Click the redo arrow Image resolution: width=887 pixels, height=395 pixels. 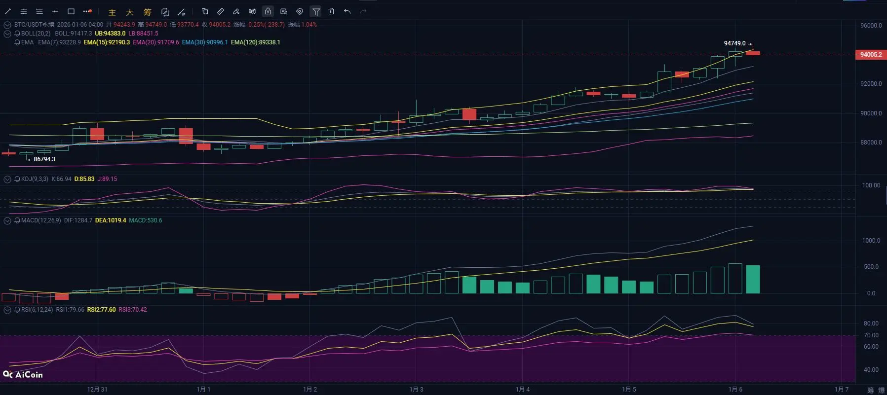pyautogui.click(x=363, y=11)
